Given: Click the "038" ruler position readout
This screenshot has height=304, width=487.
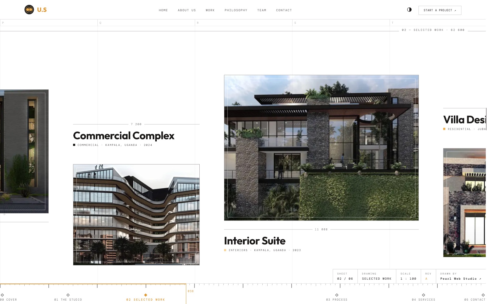Looking at the screenshot, I should [x=191, y=291].
